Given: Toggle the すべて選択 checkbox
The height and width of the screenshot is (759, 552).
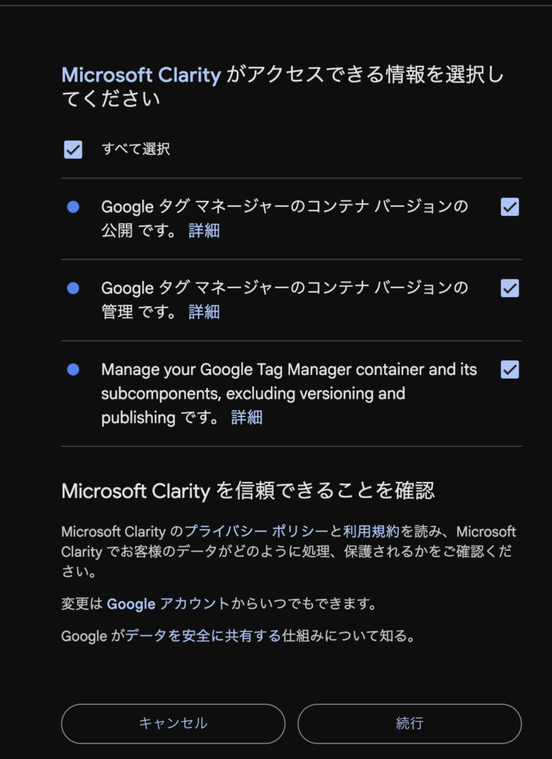Looking at the screenshot, I should (73, 149).
